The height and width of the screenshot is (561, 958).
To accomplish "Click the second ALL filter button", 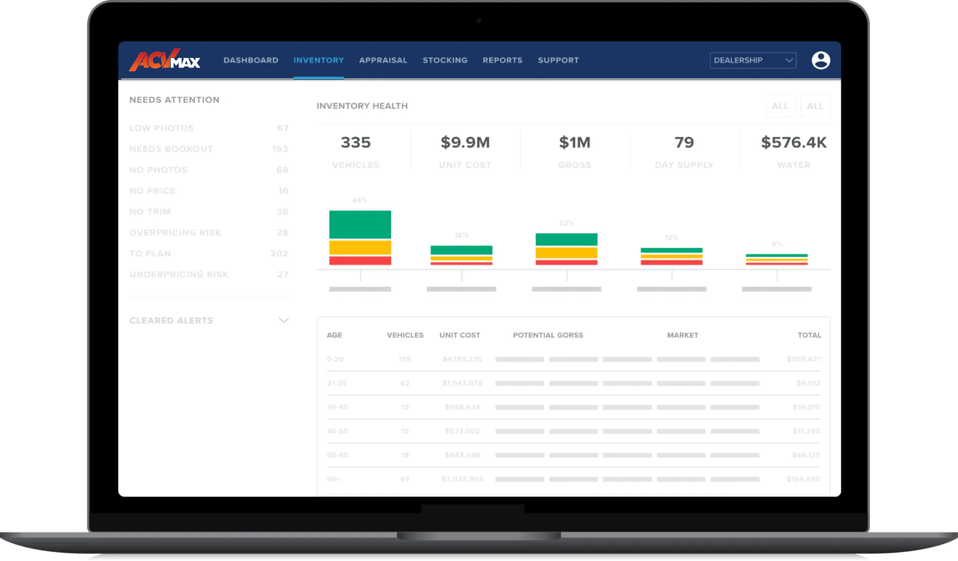I will click(x=815, y=106).
